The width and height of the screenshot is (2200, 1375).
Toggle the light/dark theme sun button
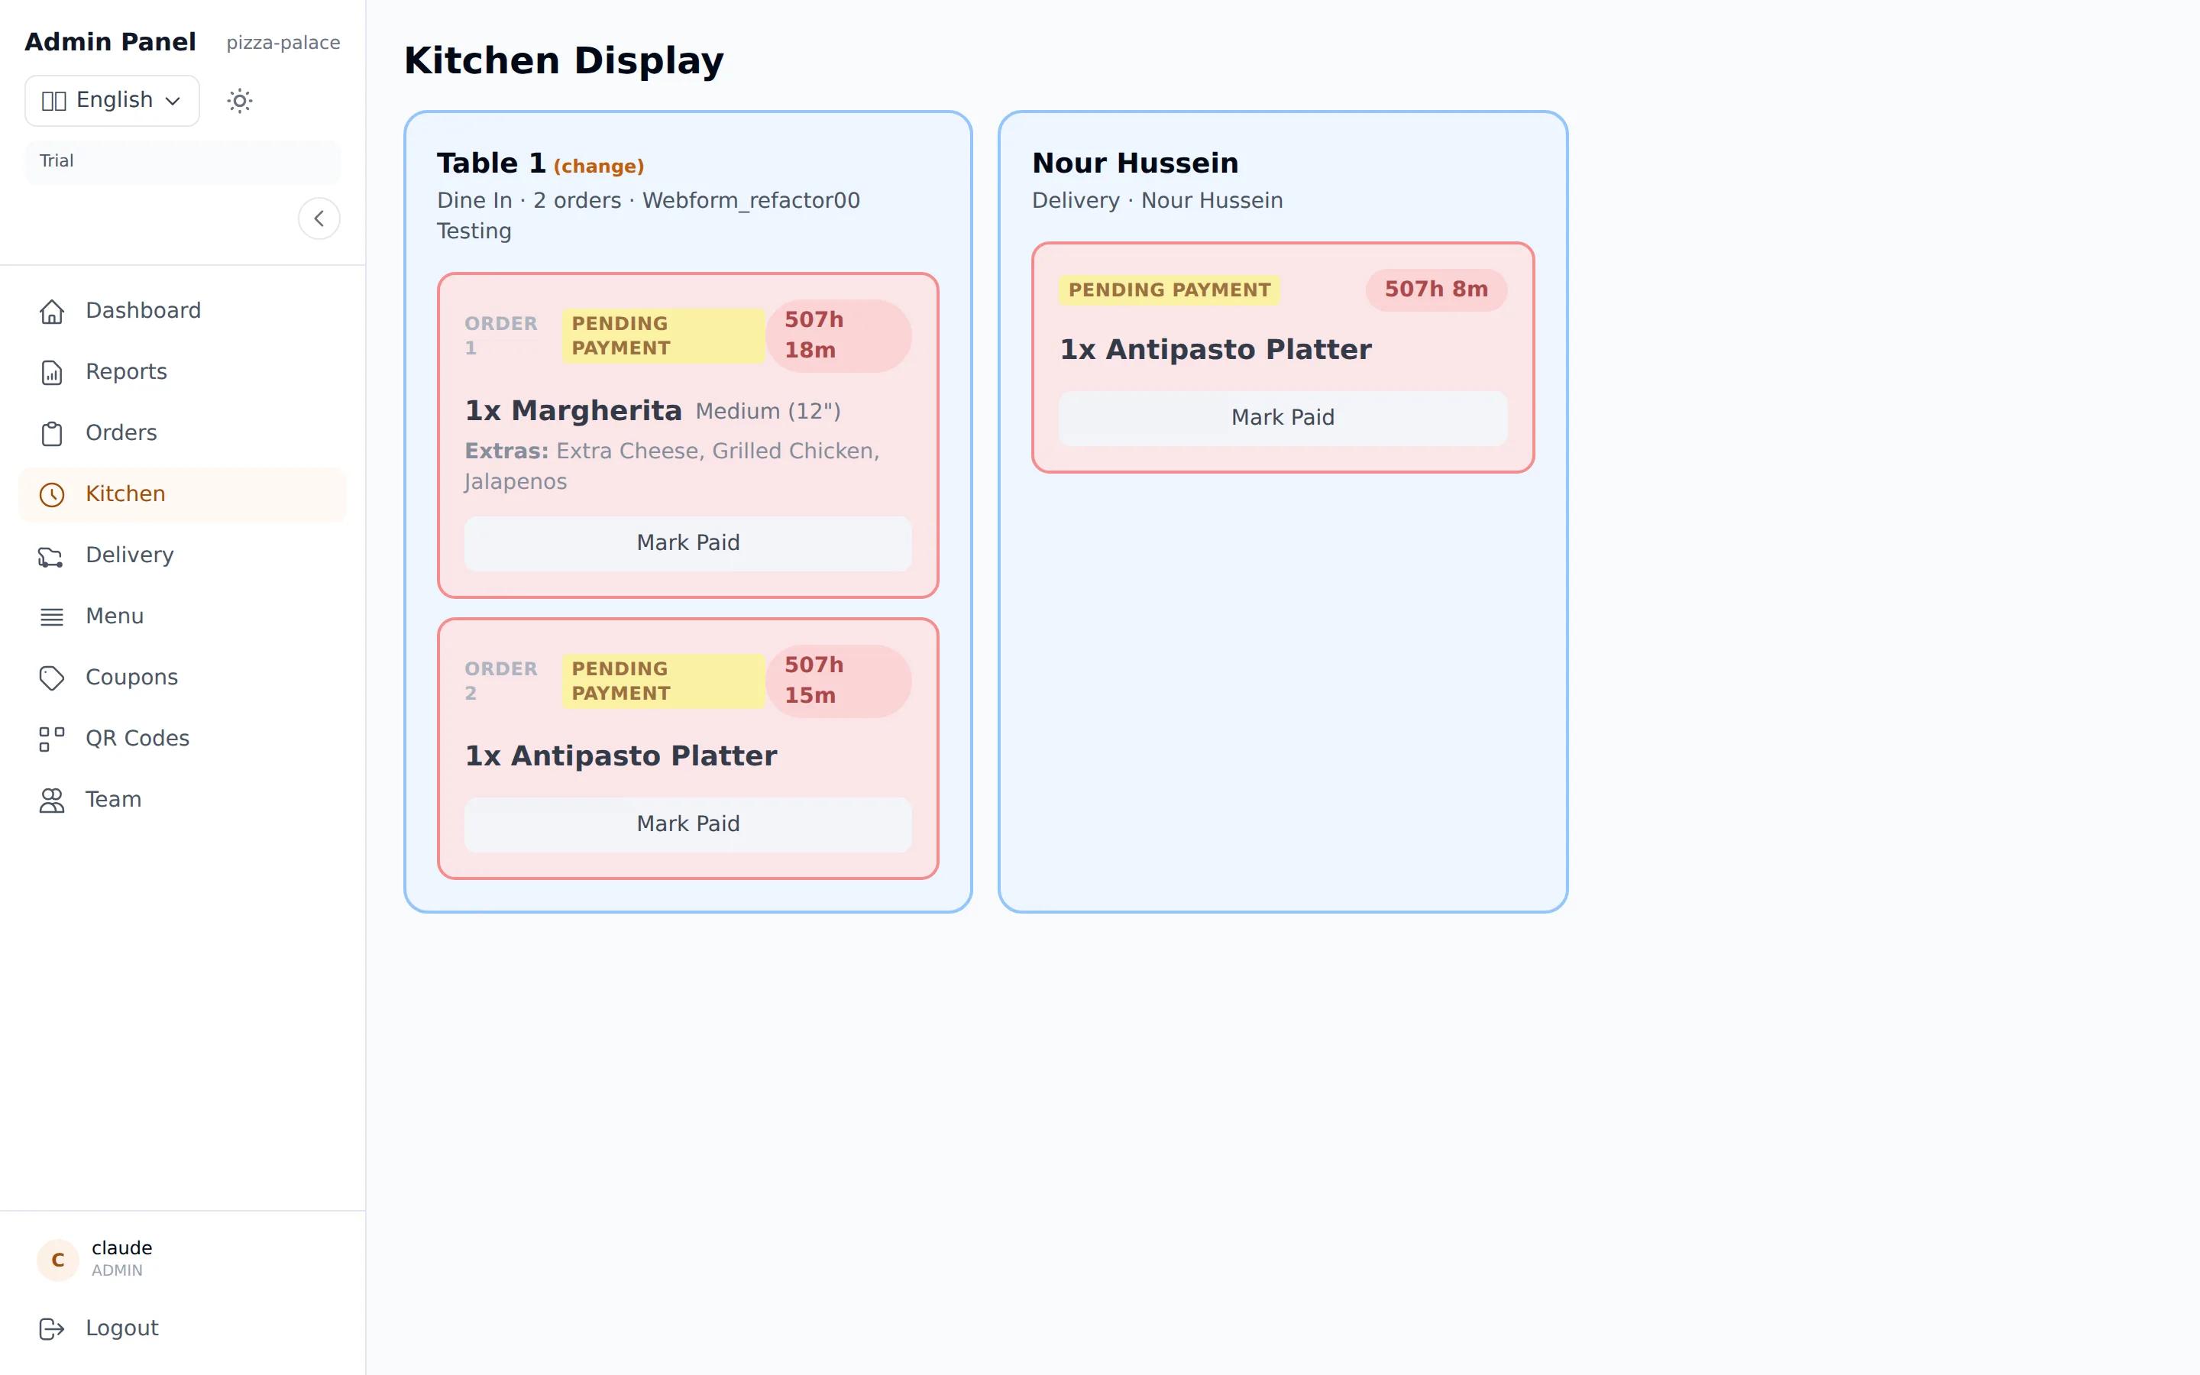tap(239, 100)
